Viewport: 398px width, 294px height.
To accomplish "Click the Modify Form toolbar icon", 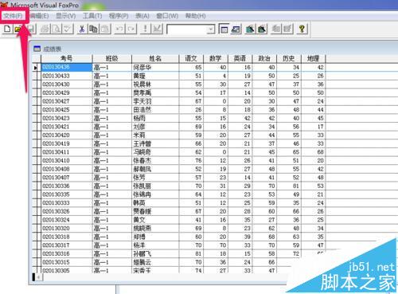I will 157,29.
